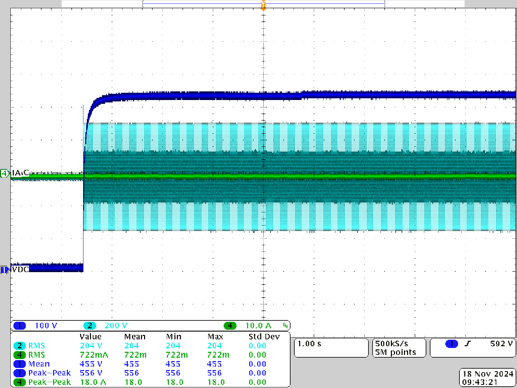Select channel 4 RMS measurement badge
Image resolution: width=517 pixels, height=388 pixels.
tap(20, 355)
